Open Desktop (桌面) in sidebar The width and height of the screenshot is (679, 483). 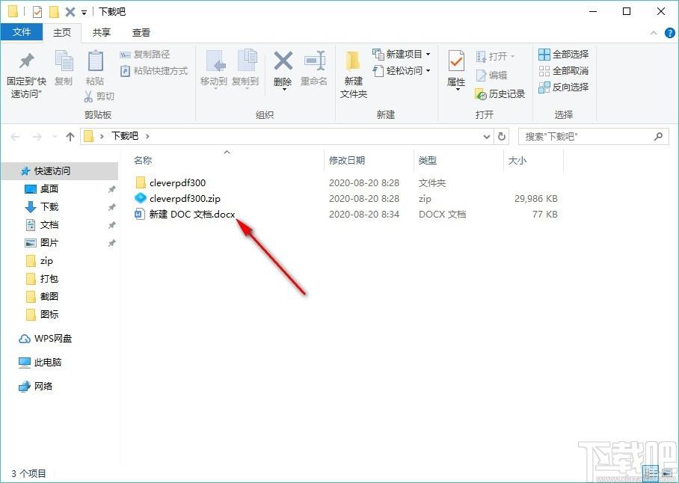coord(49,188)
